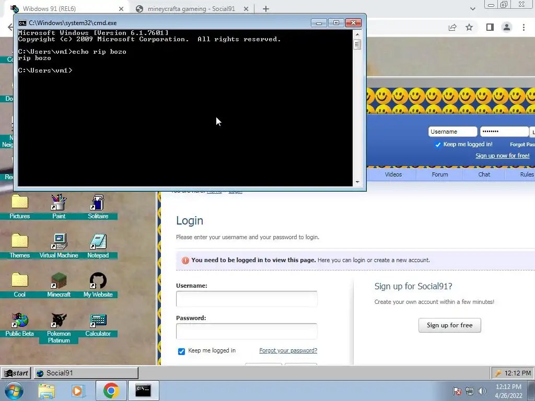535x401 pixels.
Task: Click the network tray icon
Action: [470, 391]
